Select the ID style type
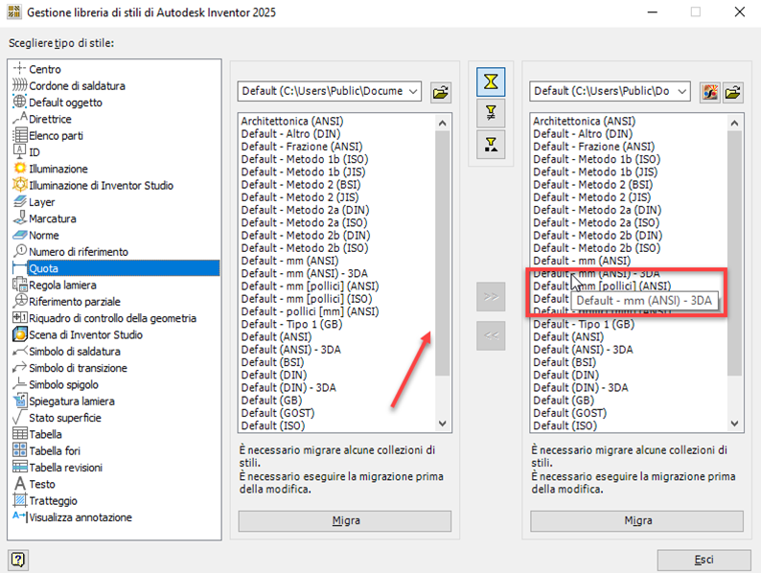 26,152
